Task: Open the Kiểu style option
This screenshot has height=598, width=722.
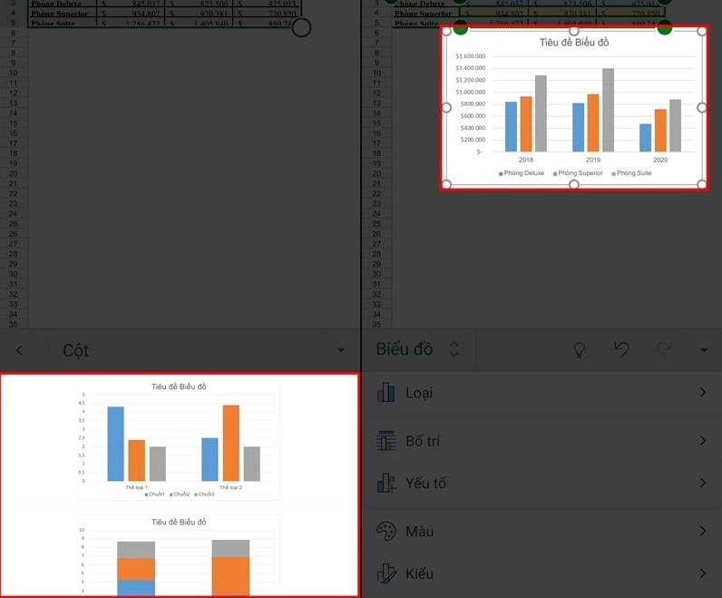Action: tap(542, 573)
